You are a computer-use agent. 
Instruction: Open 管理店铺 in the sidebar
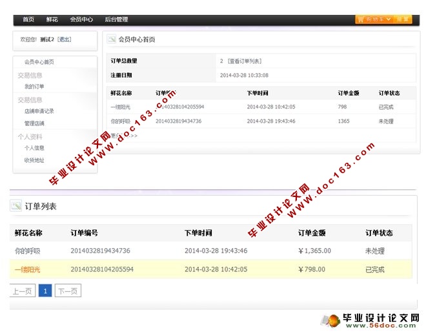tap(34, 123)
